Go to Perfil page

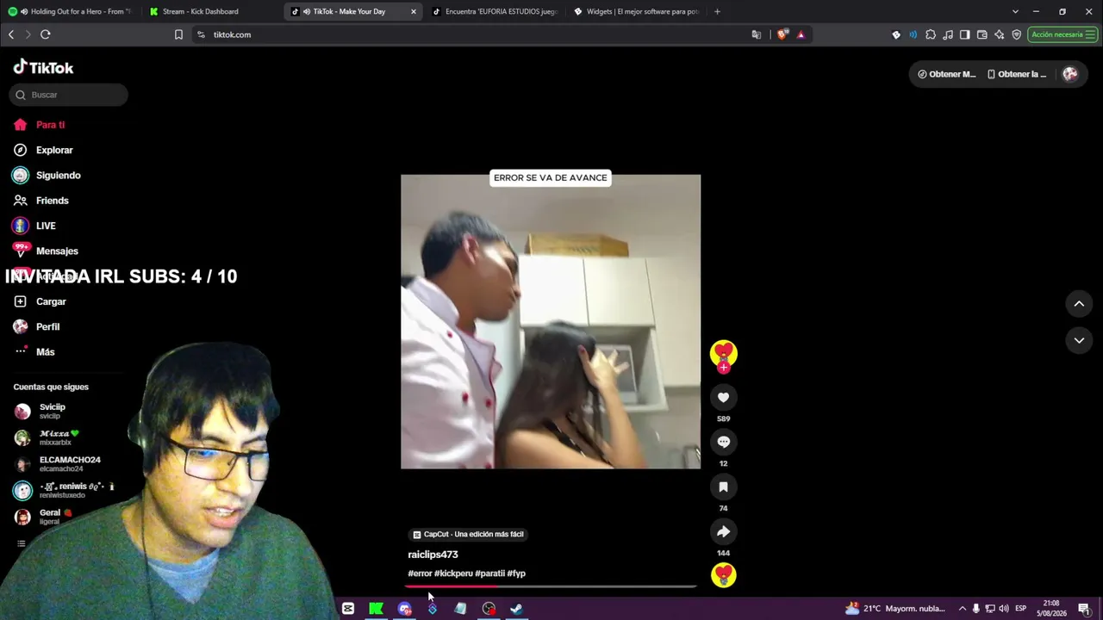click(x=47, y=326)
